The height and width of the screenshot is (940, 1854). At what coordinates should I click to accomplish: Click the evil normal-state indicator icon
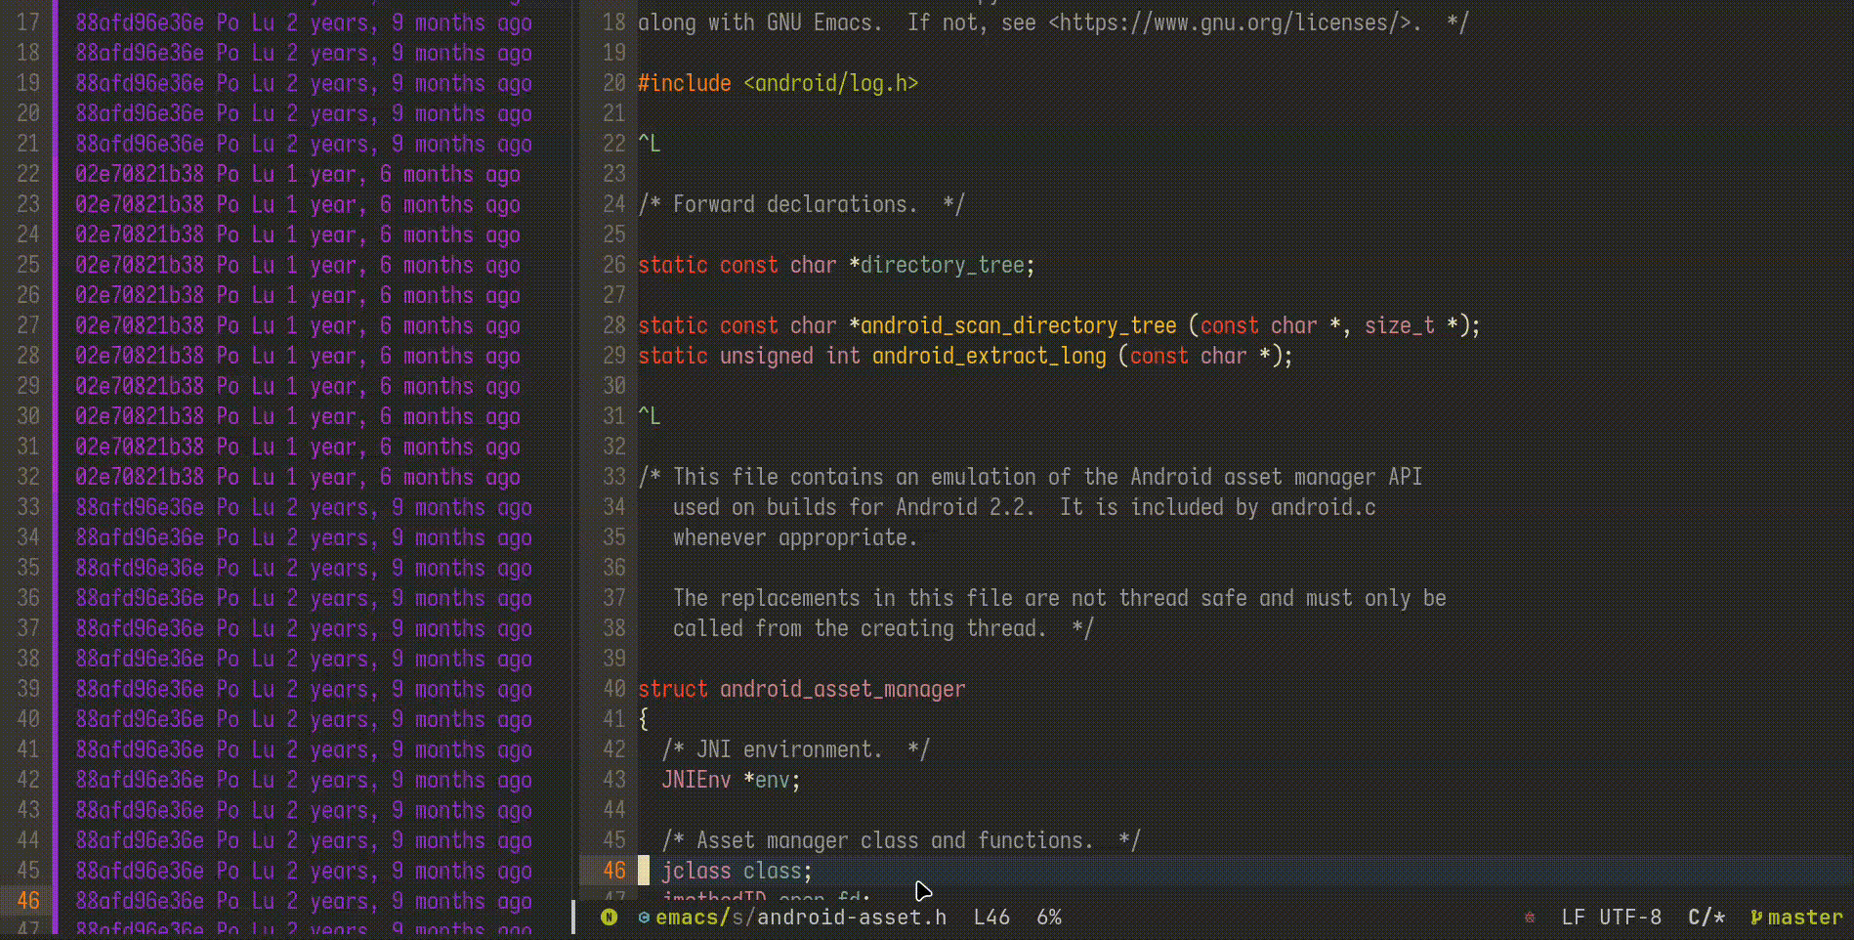point(609,917)
